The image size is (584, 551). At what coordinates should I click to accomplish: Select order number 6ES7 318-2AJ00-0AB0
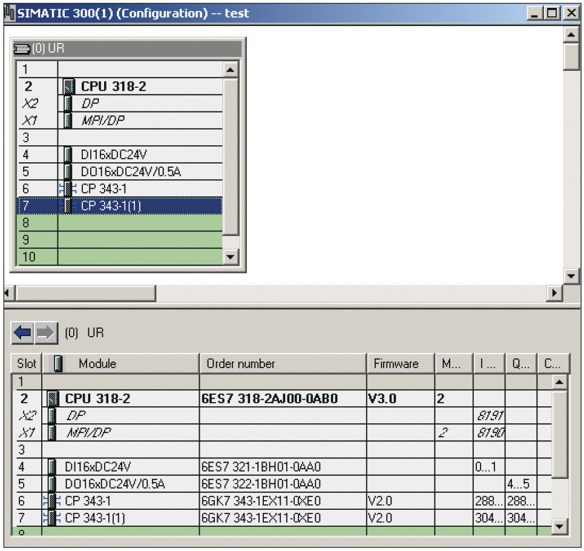tap(270, 398)
